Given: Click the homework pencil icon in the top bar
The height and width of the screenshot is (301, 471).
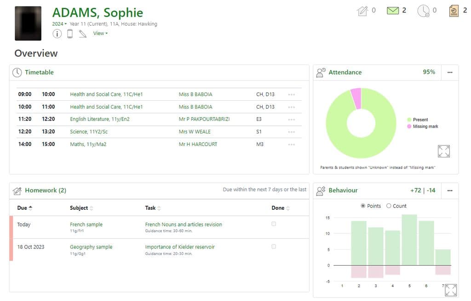Looking at the screenshot, I should pyautogui.click(x=362, y=11).
